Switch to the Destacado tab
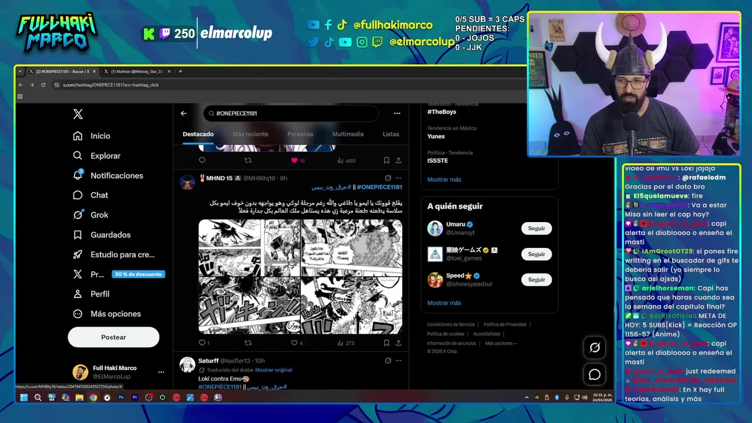Screen dimensions: 752x423 tap(198, 134)
